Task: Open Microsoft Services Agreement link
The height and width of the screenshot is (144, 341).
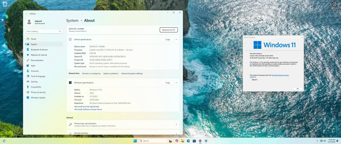Action: point(87,107)
